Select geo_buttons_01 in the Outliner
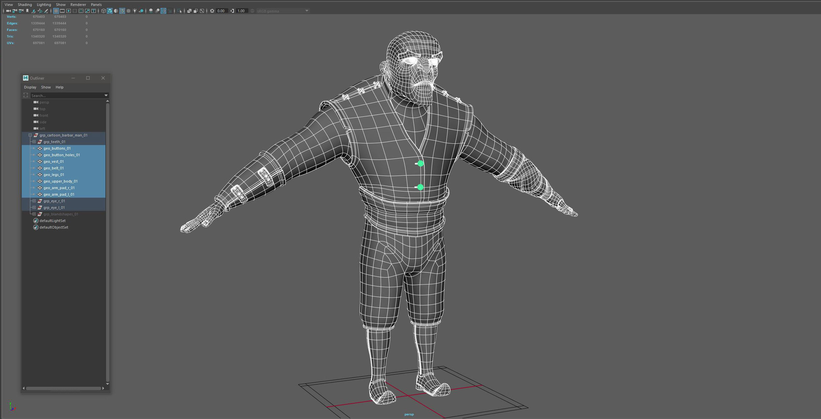The image size is (821, 419). (x=57, y=148)
